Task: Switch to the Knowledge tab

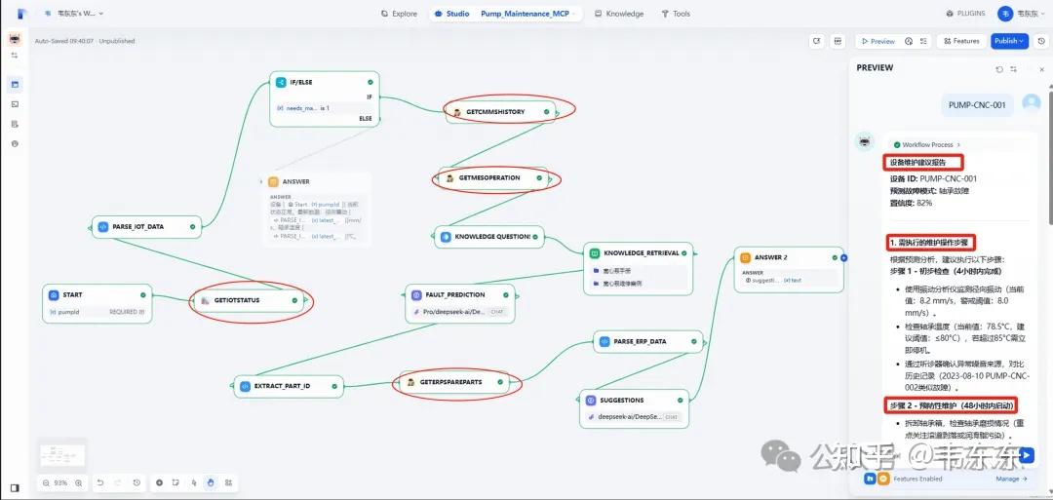Action: pyautogui.click(x=619, y=14)
